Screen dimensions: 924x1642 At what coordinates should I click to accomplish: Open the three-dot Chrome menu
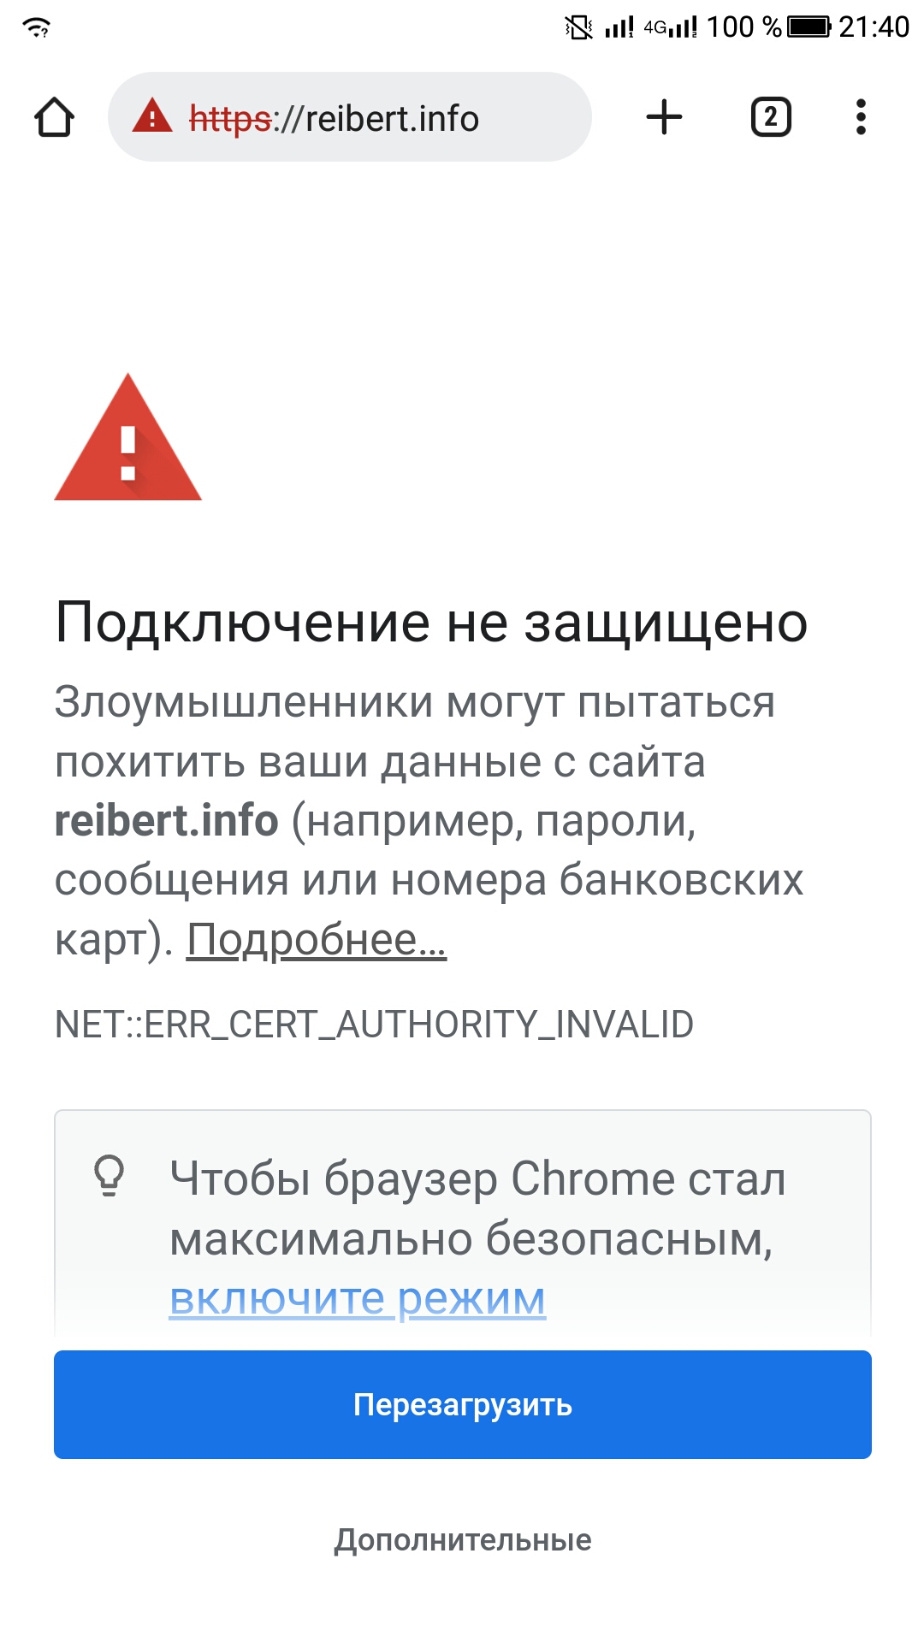(861, 117)
